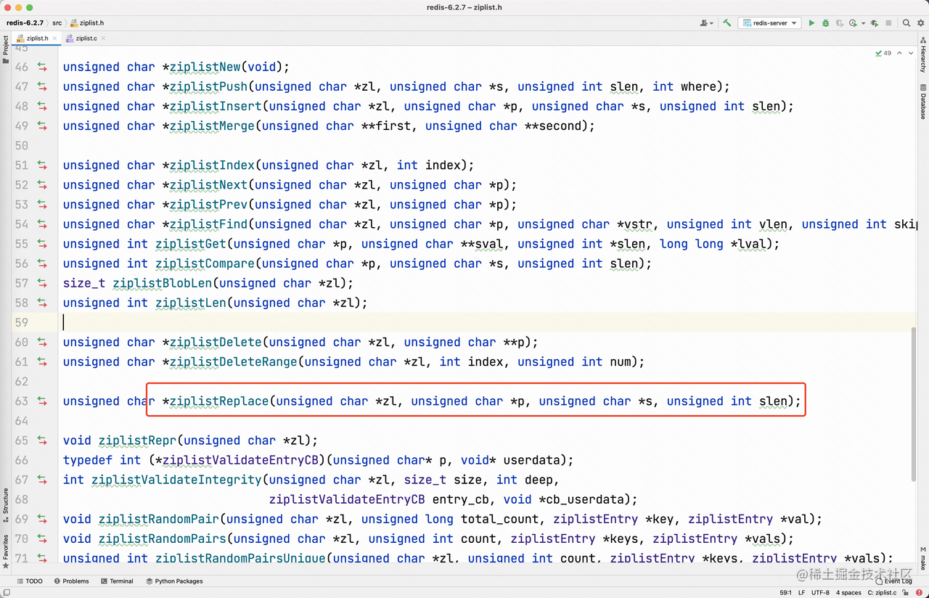Open the Python Packages tool window
This screenshot has width=929, height=598.
[x=174, y=581]
